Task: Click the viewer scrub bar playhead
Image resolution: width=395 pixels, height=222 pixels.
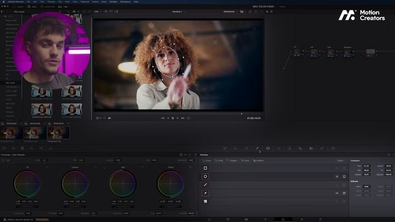Action: point(241,113)
